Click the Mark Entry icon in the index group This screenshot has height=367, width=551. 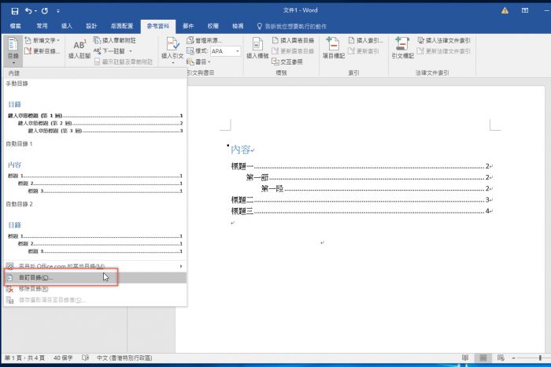333,44
